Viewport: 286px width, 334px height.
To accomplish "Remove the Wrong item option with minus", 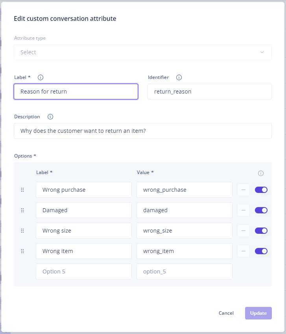I will coord(244,251).
